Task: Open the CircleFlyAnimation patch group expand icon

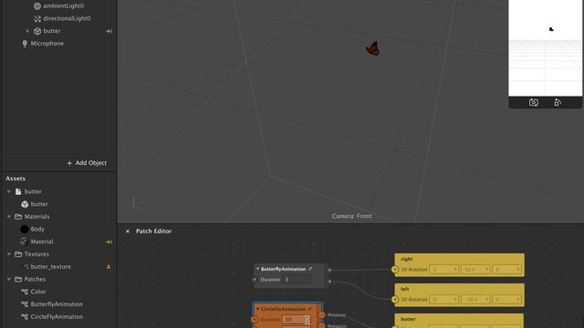Action: (310, 309)
